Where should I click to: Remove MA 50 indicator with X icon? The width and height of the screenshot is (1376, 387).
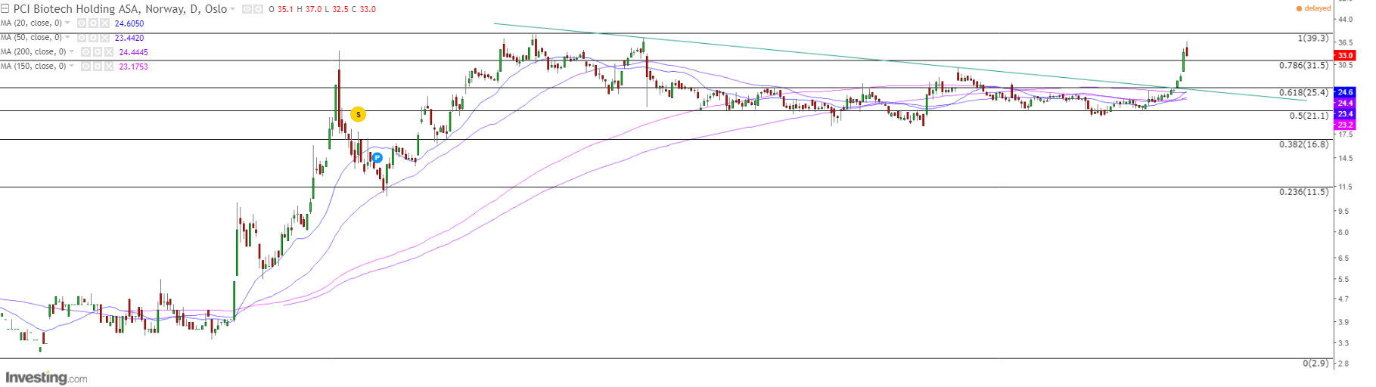click(104, 38)
